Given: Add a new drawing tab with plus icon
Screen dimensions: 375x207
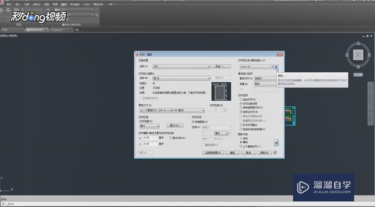Looking at the screenshot, I should tap(77, 30).
